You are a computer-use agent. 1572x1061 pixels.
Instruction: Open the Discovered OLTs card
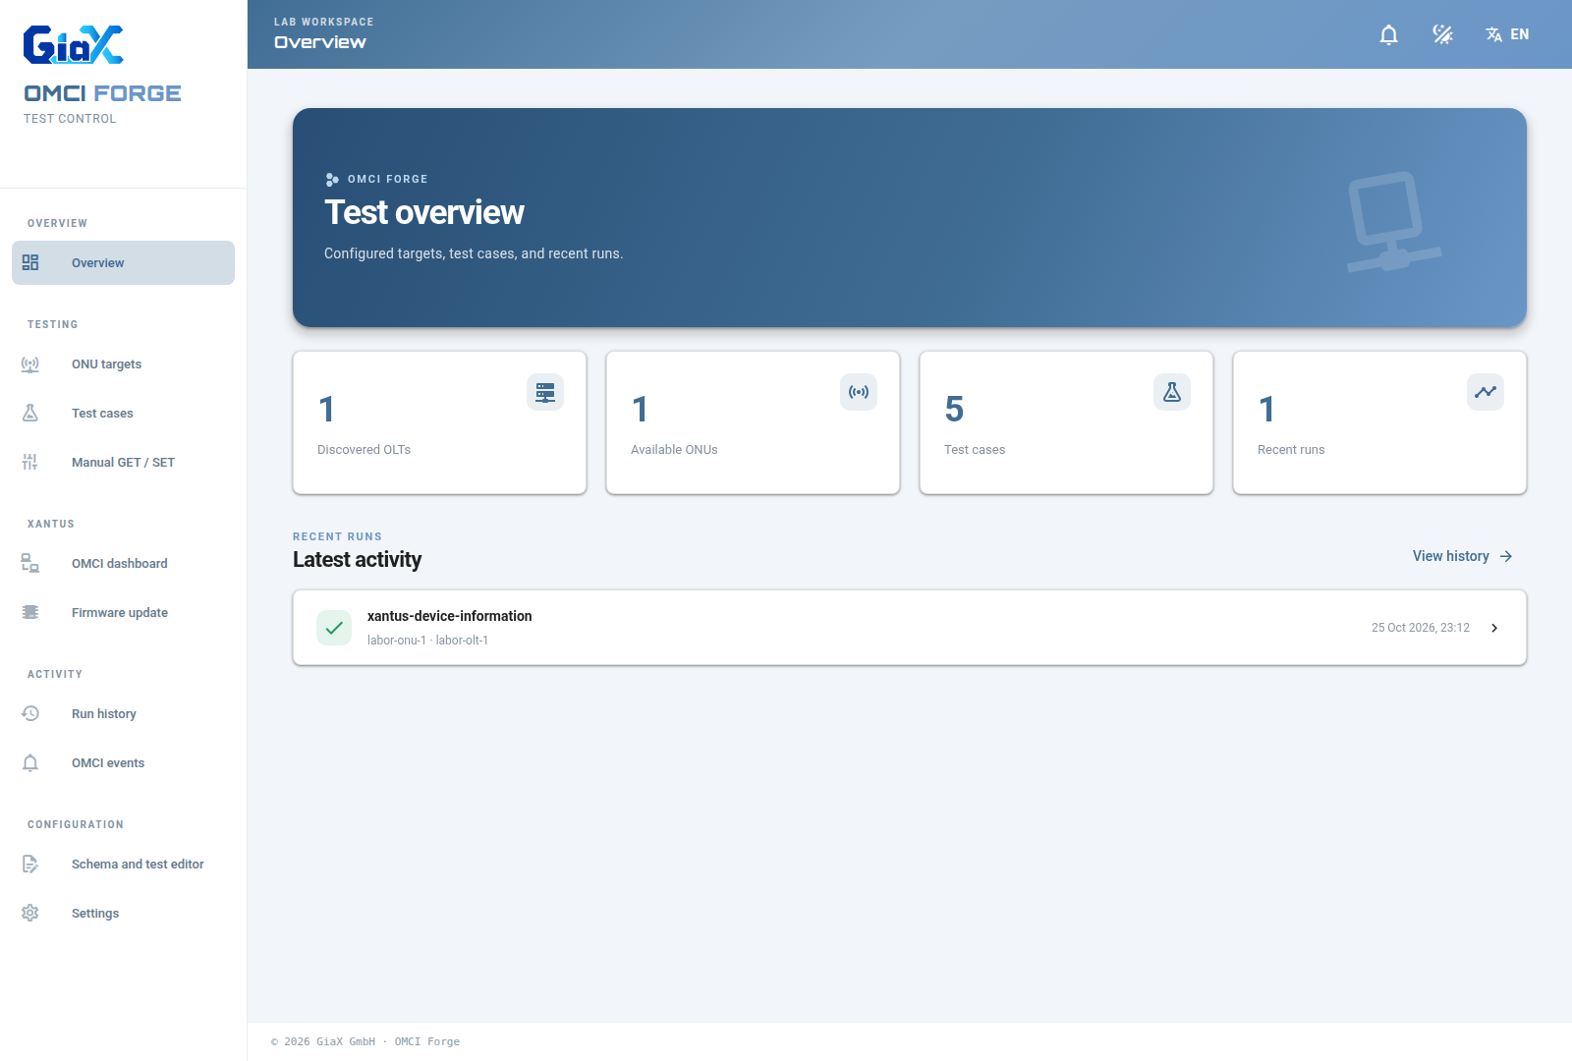click(x=439, y=422)
